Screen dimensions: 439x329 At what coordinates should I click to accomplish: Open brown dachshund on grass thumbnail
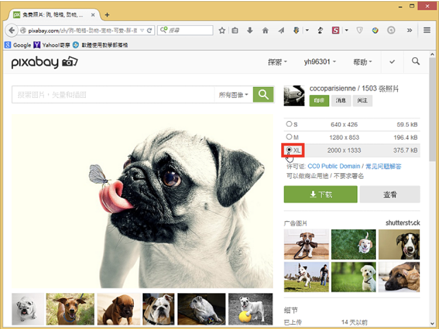point(70,309)
